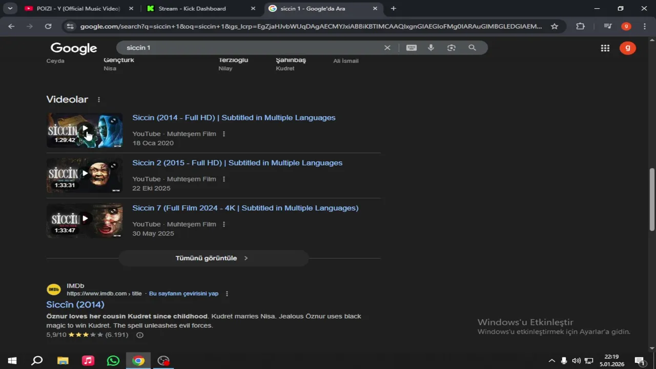Open more options for Siccin 2014 video
656x369 pixels.
click(x=224, y=134)
